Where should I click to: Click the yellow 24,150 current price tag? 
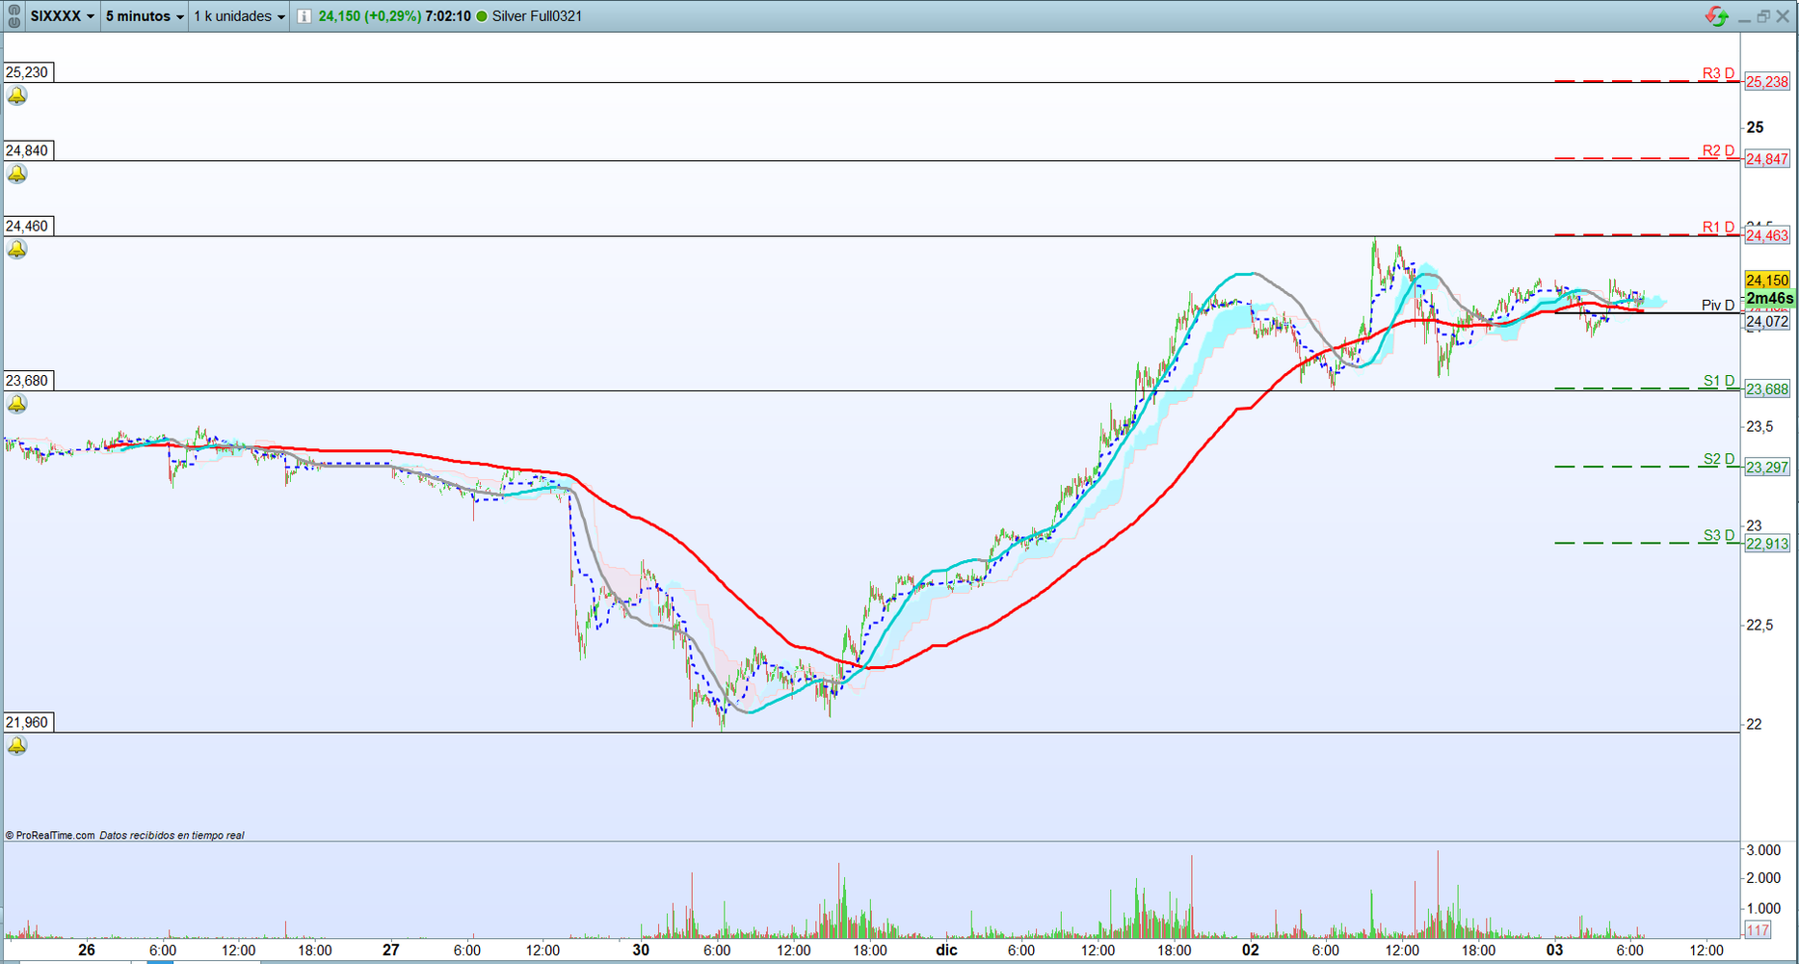[1767, 281]
